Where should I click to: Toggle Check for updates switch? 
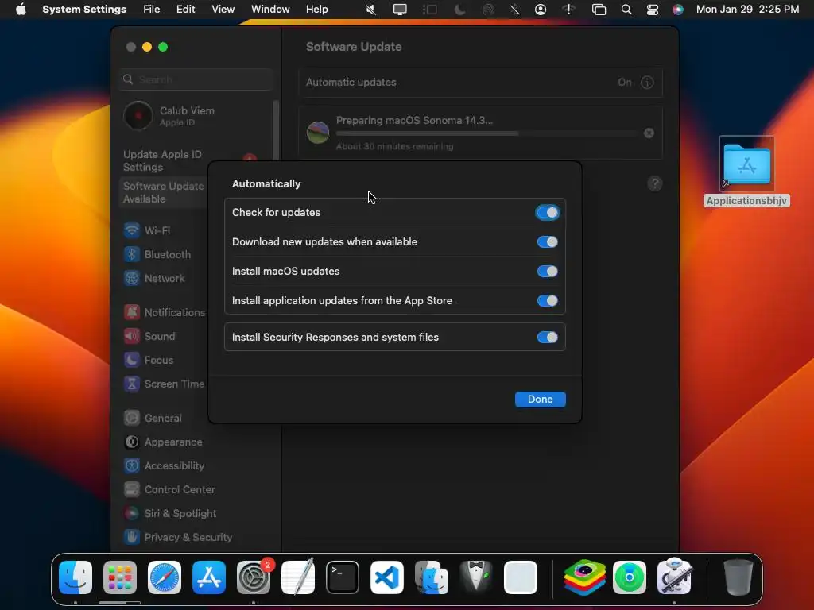click(547, 213)
